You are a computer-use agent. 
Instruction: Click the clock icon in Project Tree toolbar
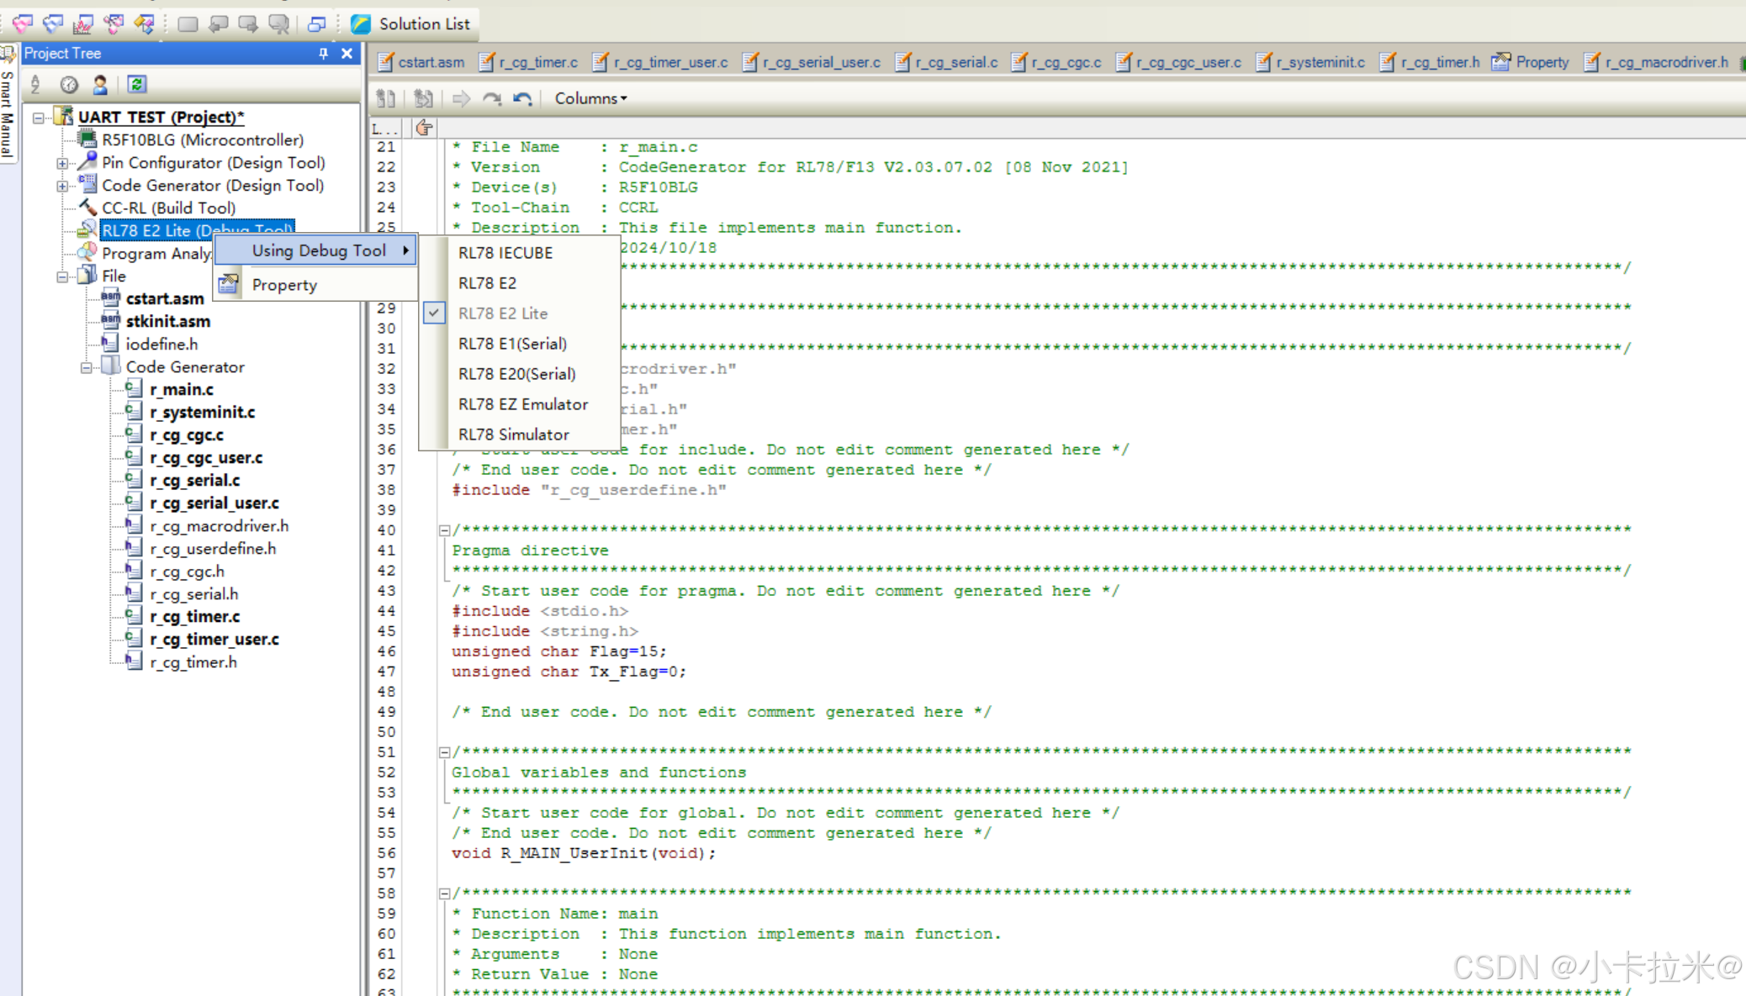(x=69, y=84)
